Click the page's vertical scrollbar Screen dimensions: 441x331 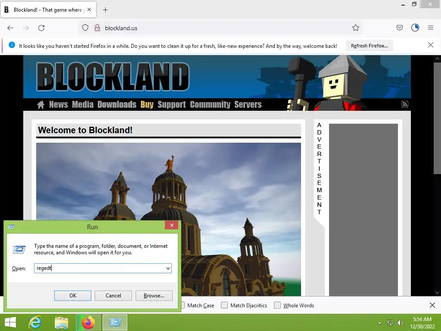437,118
